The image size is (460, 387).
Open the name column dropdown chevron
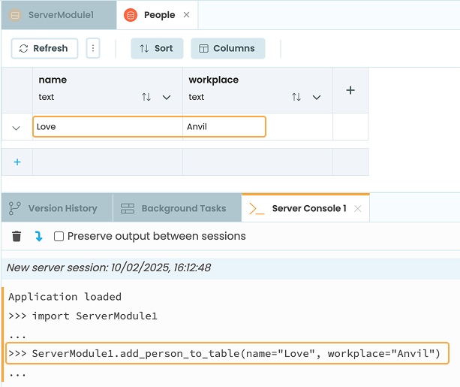coord(167,97)
